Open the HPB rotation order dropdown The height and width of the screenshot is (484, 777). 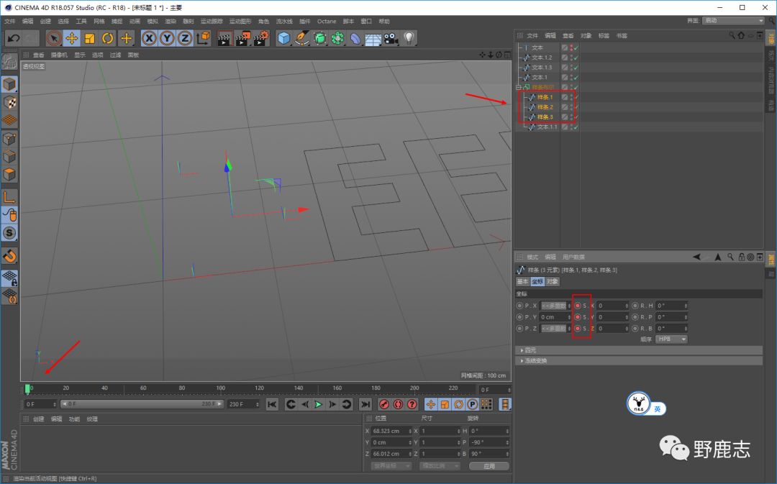(x=671, y=339)
